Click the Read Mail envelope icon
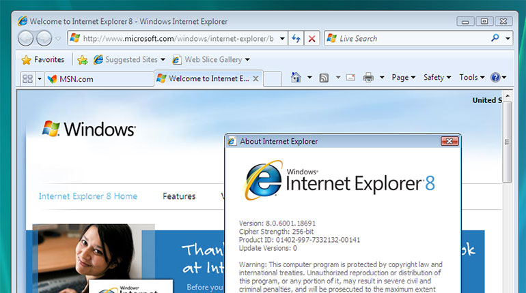The width and height of the screenshot is (526, 293). 350,78
